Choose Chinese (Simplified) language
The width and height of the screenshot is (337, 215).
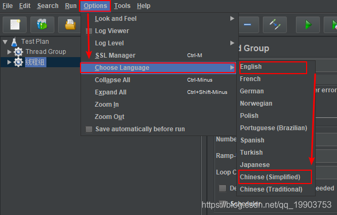tap(276, 177)
